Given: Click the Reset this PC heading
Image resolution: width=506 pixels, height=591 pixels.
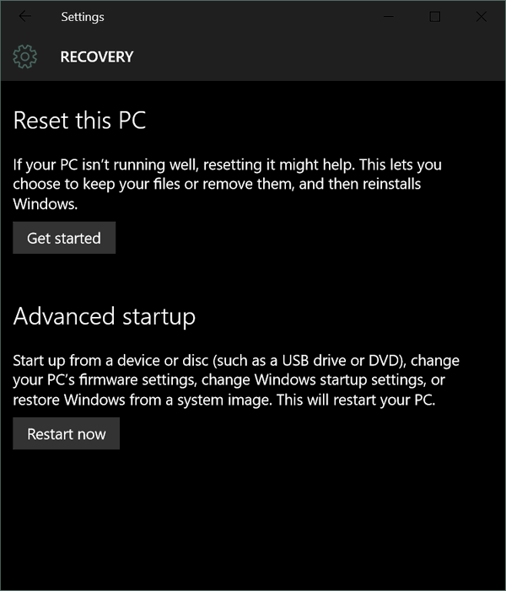Looking at the screenshot, I should tap(79, 121).
